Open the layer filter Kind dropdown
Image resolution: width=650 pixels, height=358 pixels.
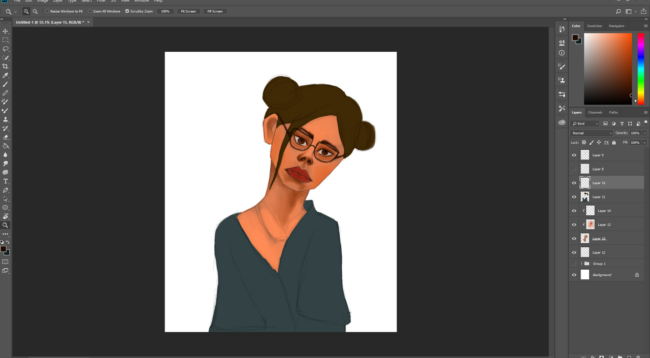[x=586, y=123]
